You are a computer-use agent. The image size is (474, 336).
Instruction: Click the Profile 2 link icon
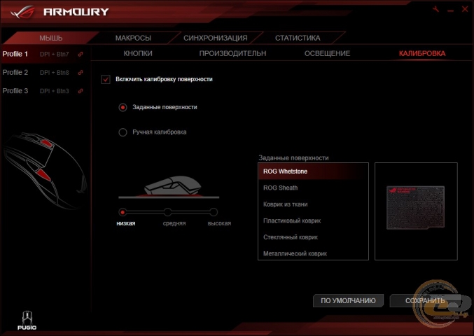click(x=81, y=73)
